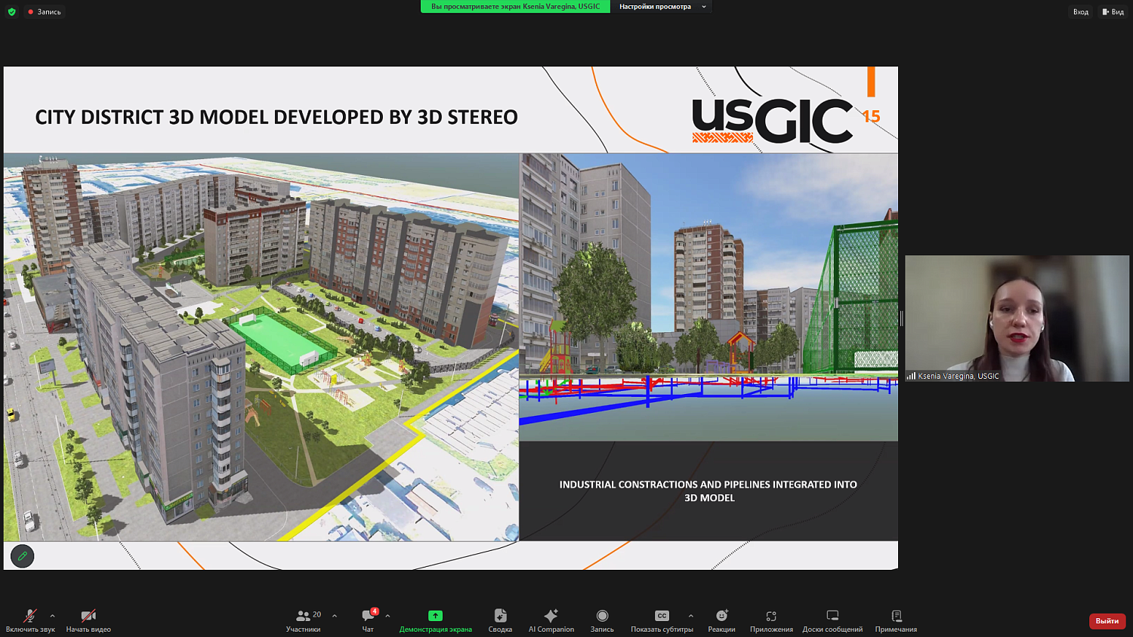
Task: Open Примечания notes panel
Action: point(896,620)
